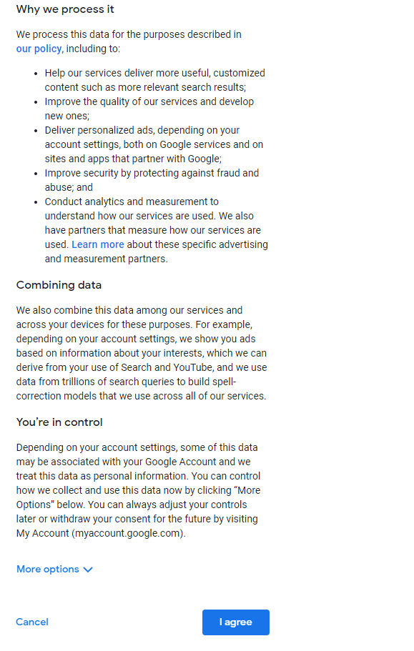Click the "Improve the quality of our services" bullet
This screenshot has width=414, height=651.
[x=149, y=109]
